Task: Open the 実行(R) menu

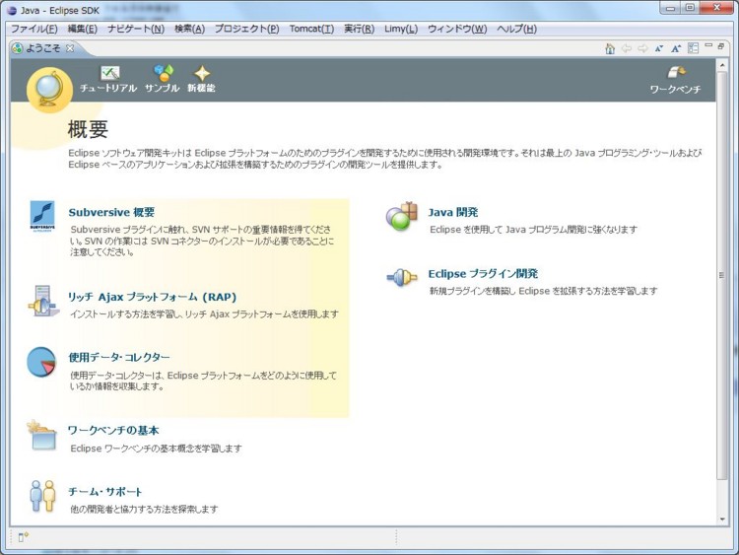Action: (359, 29)
